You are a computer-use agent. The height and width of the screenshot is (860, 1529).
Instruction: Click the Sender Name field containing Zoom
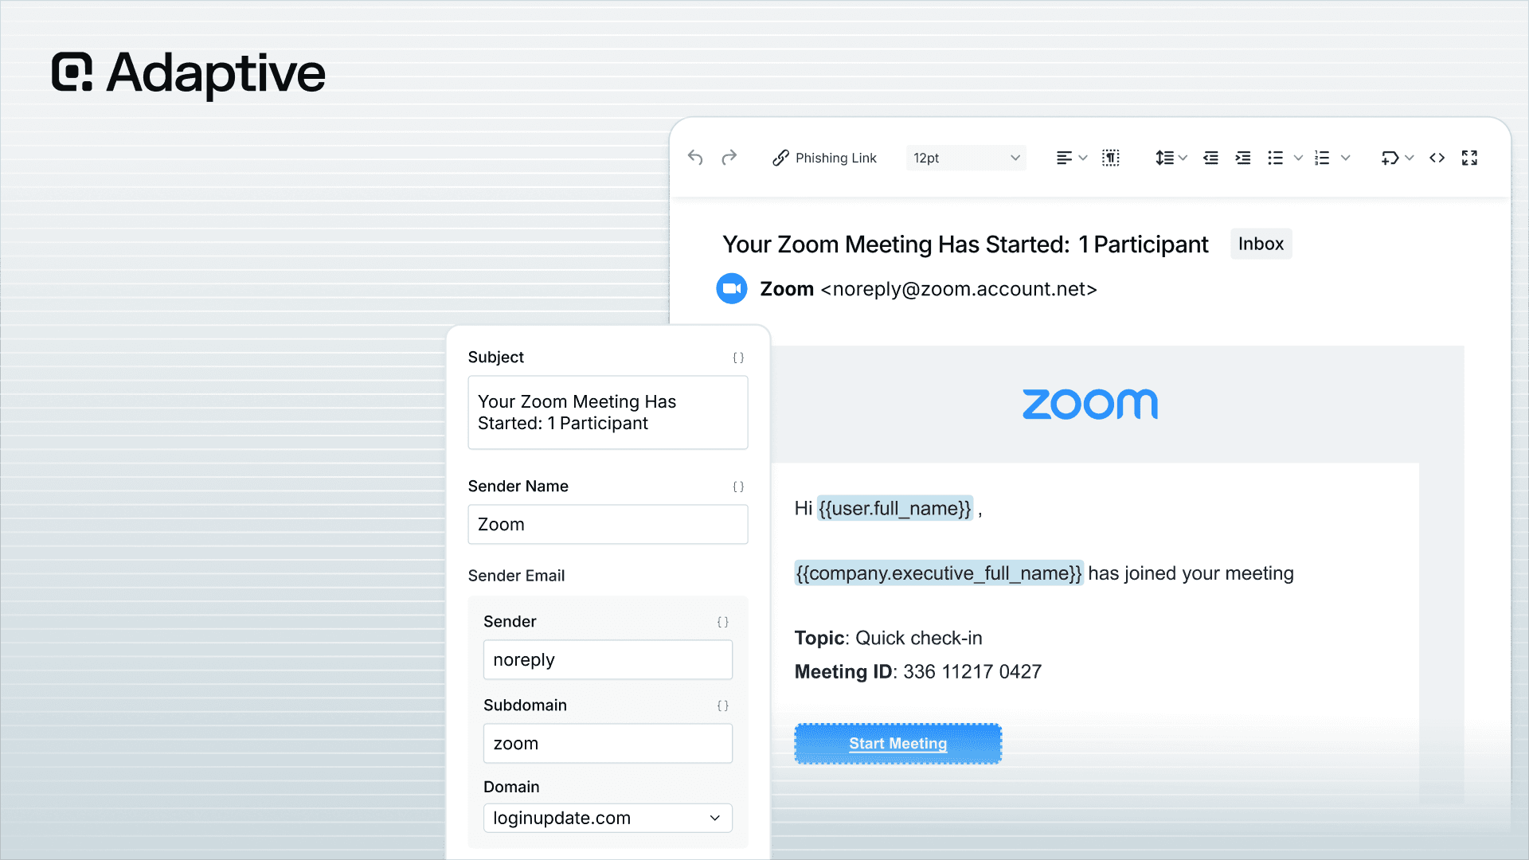pos(608,524)
